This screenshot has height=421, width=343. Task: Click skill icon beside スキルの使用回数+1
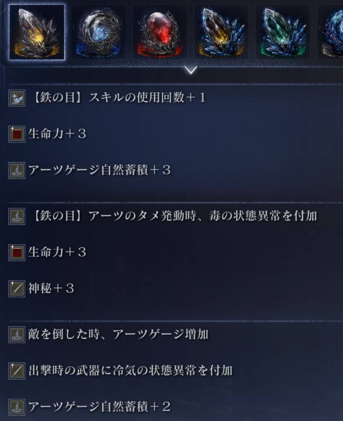tap(17, 98)
